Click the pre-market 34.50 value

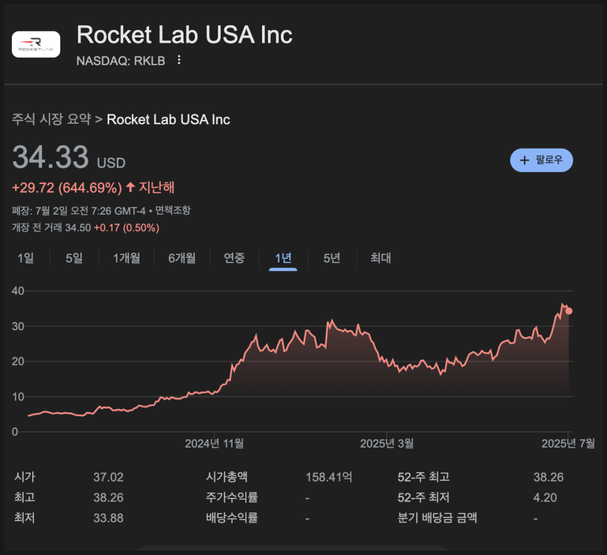[x=78, y=228]
